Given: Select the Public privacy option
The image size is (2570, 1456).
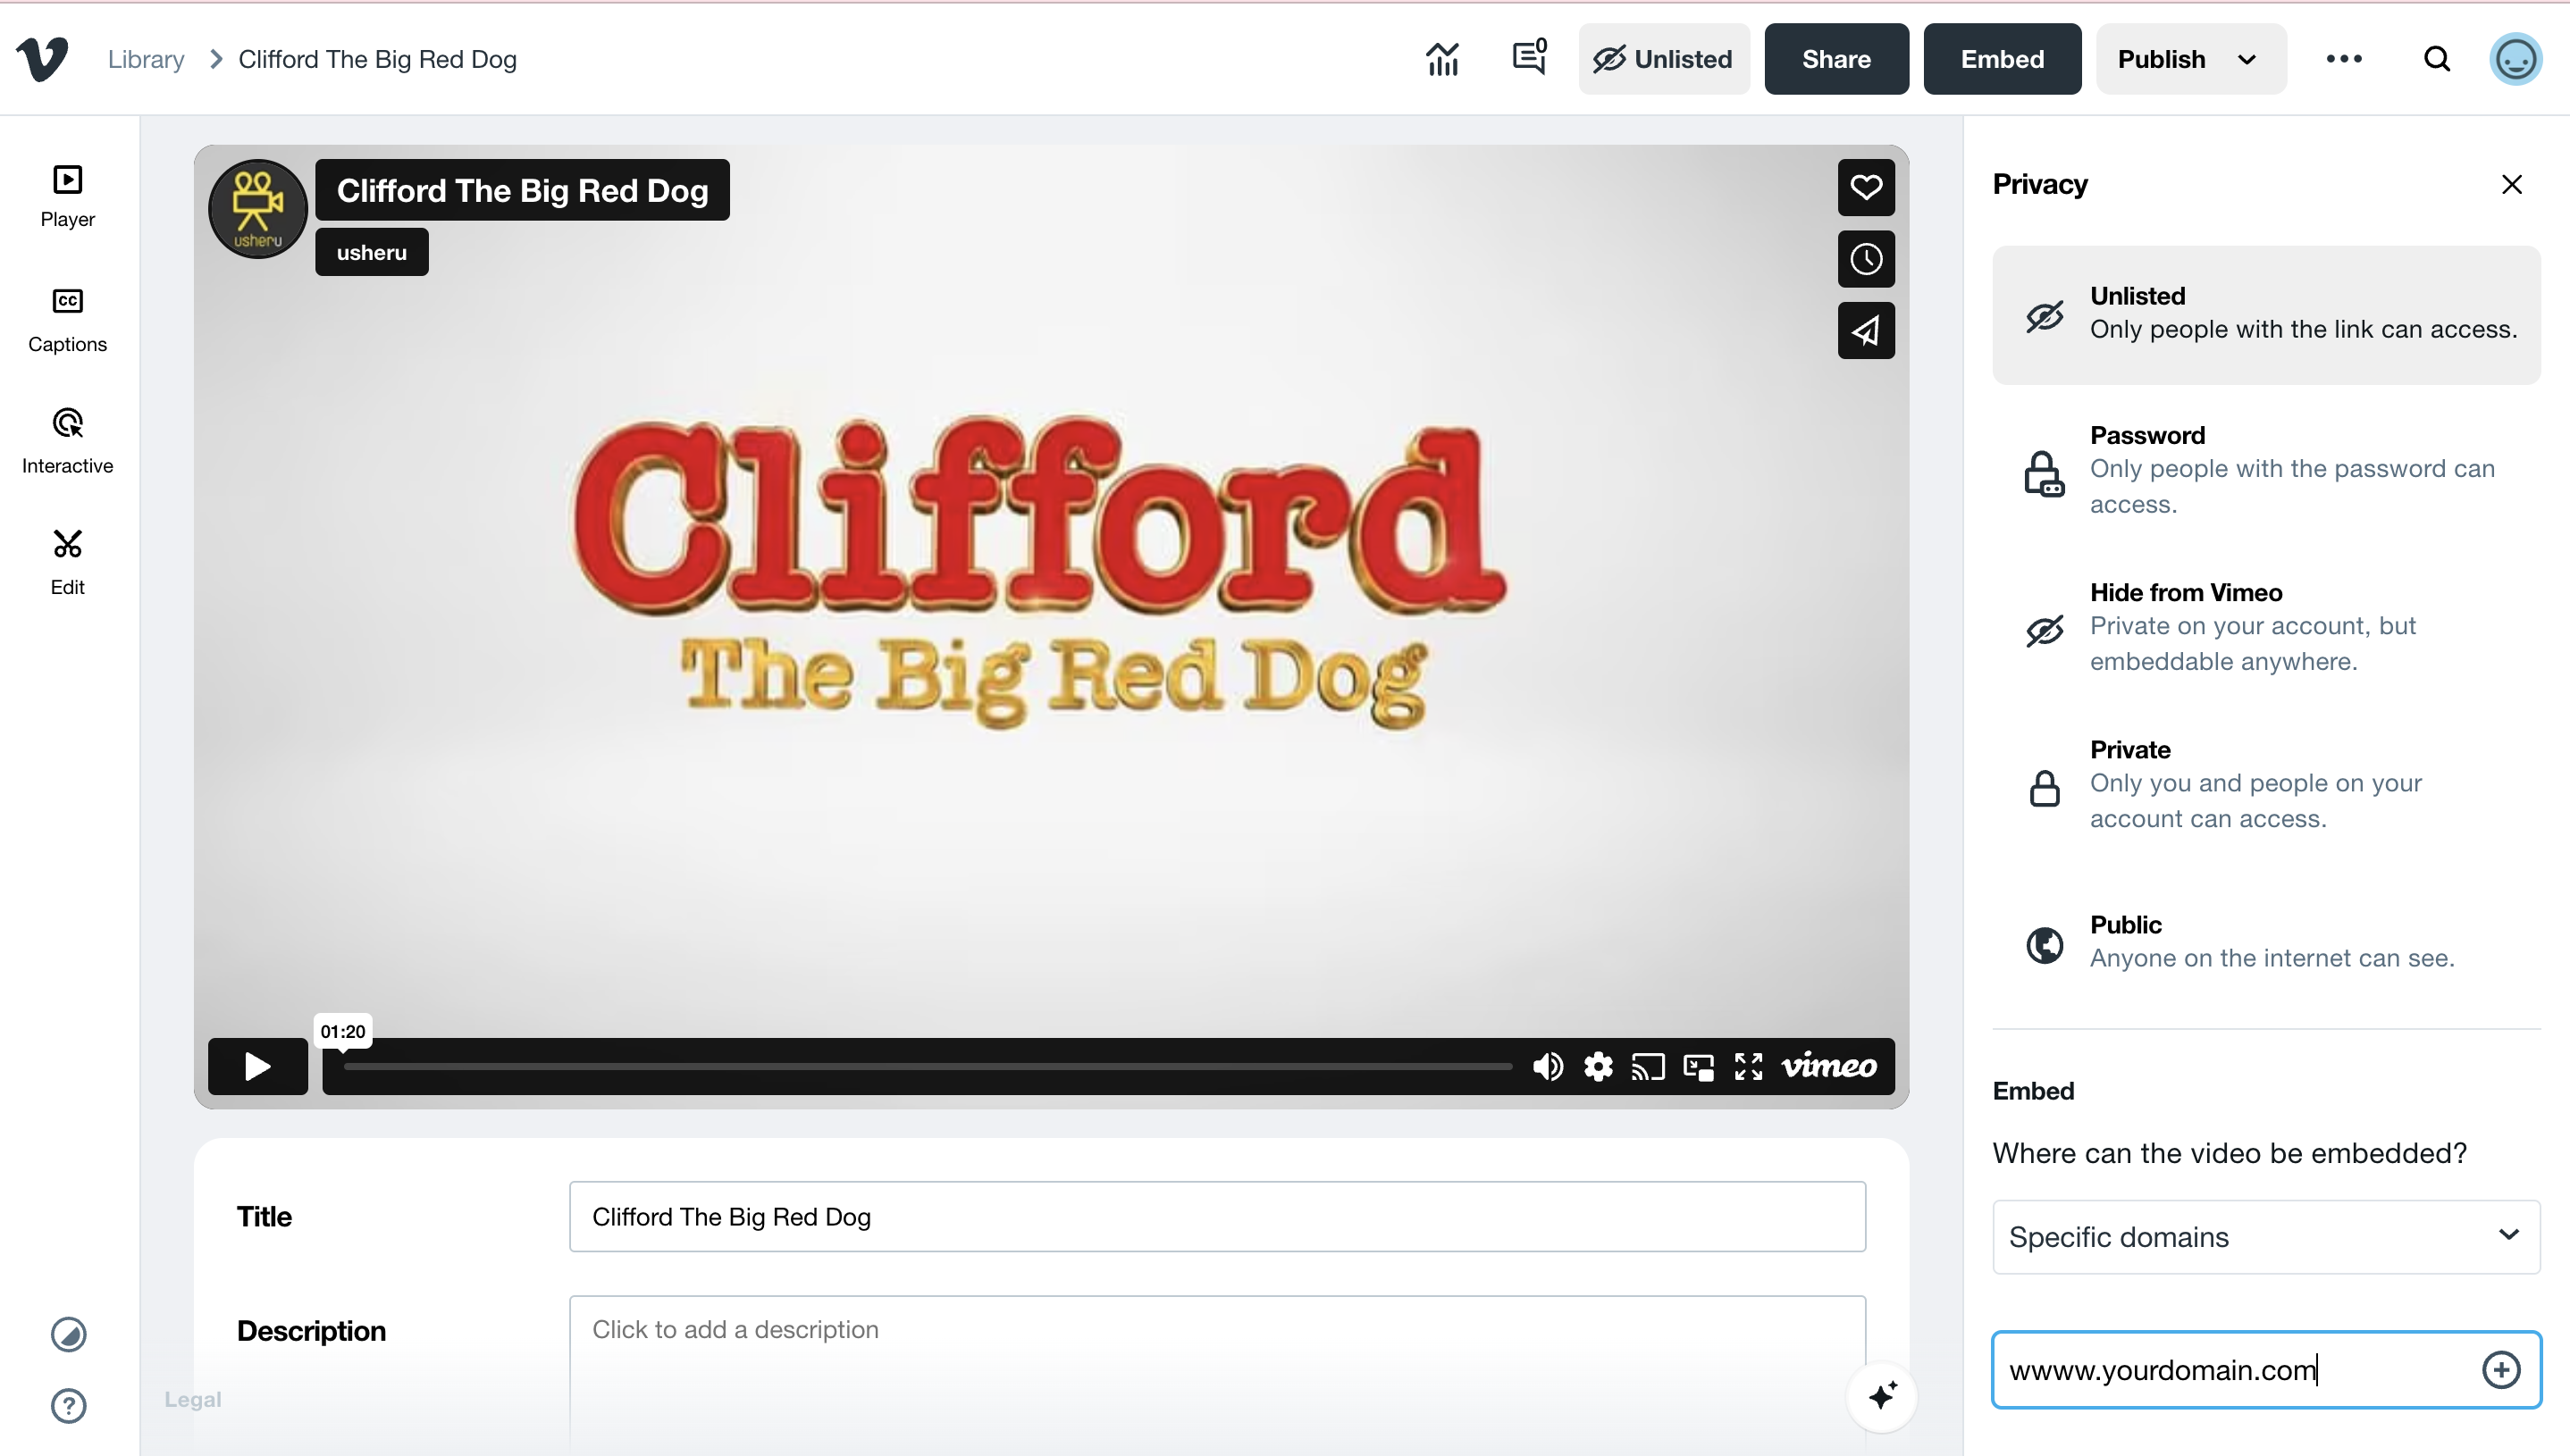Looking at the screenshot, I should click(2266, 942).
